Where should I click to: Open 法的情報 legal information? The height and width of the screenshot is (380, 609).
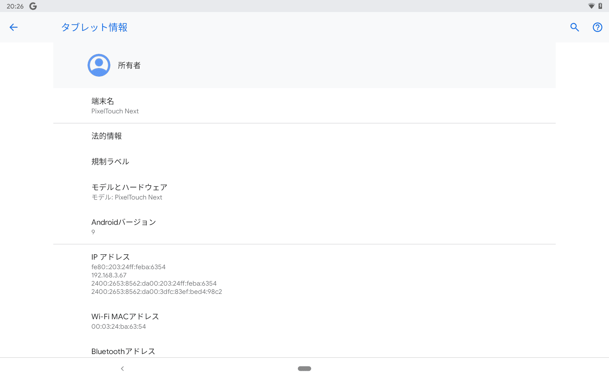(304, 136)
